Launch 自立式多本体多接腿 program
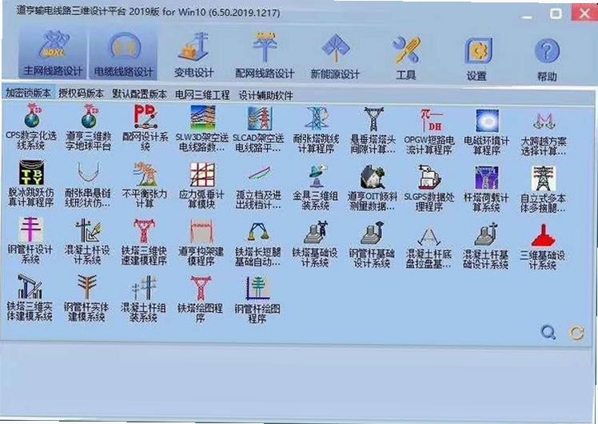598x424 pixels. point(543,190)
